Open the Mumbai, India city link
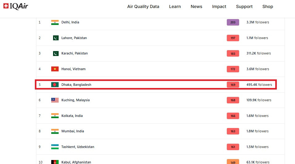This screenshot has width=295, height=164. tap(73, 131)
